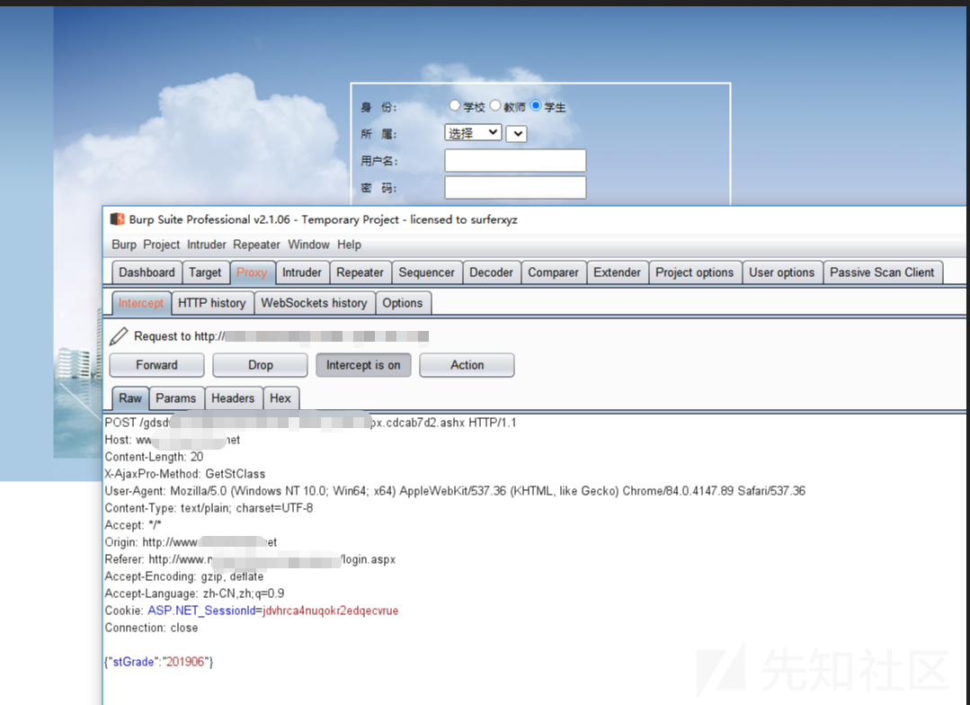Click the 用户名 input field
Viewport: 970px width, 705px height.
coord(515,160)
